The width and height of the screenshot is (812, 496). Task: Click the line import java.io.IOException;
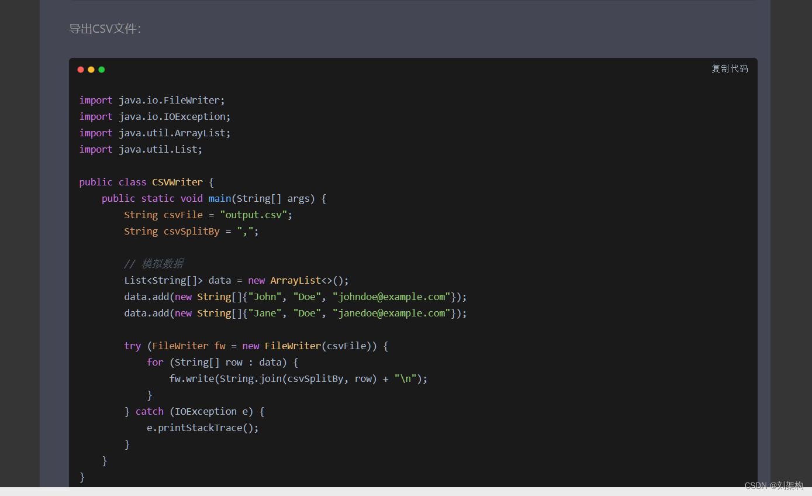click(x=155, y=116)
